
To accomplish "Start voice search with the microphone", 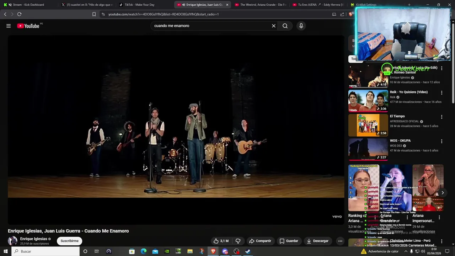I will pyautogui.click(x=301, y=26).
